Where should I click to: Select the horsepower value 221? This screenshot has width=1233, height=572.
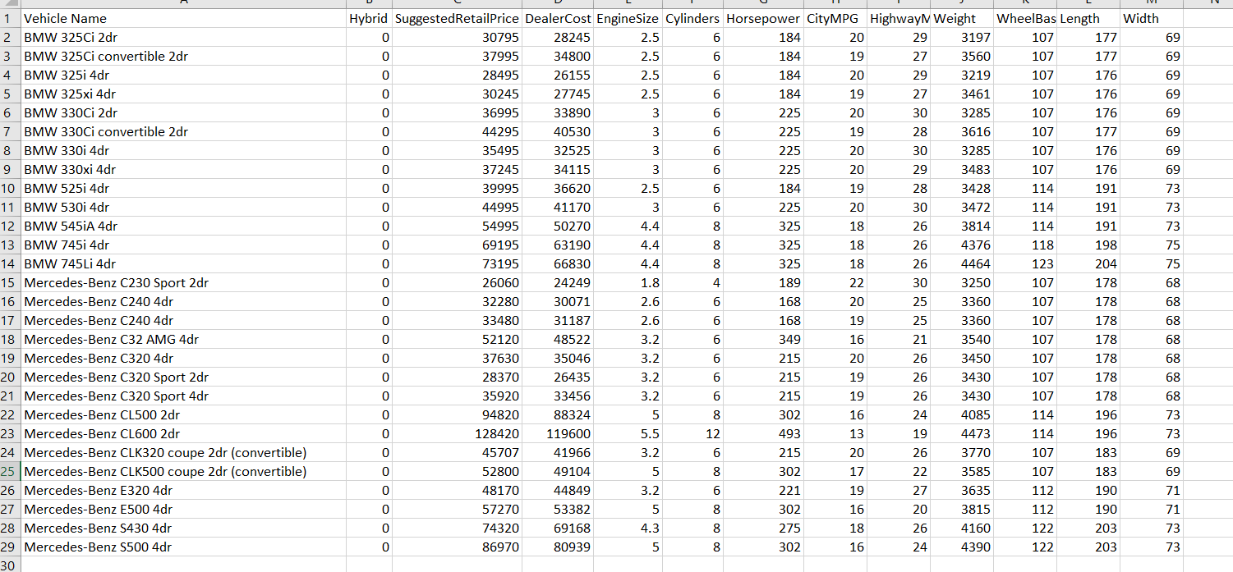coord(763,490)
